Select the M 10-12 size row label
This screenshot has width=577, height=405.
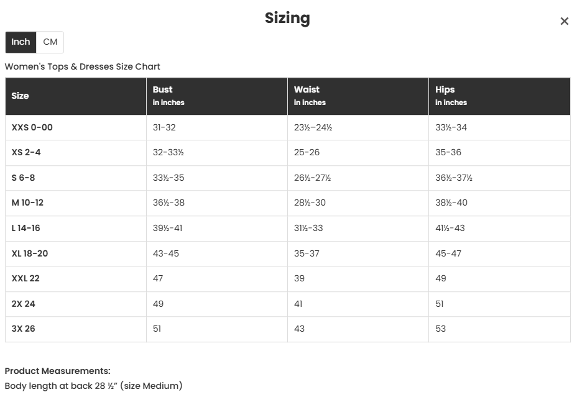point(27,203)
